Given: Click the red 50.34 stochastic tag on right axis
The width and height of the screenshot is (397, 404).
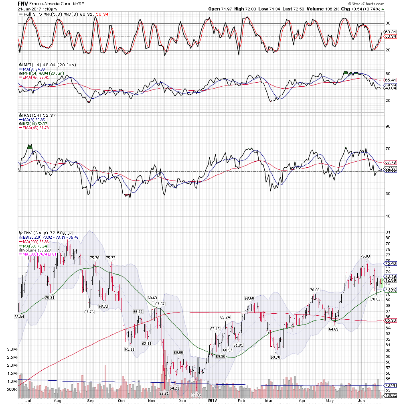Looking at the screenshot, I should (x=391, y=37).
